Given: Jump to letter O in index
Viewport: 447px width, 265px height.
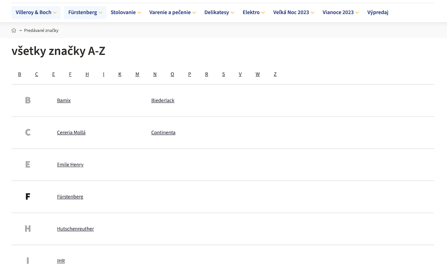Looking at the screenshot, I should click(x=172, y=74).
